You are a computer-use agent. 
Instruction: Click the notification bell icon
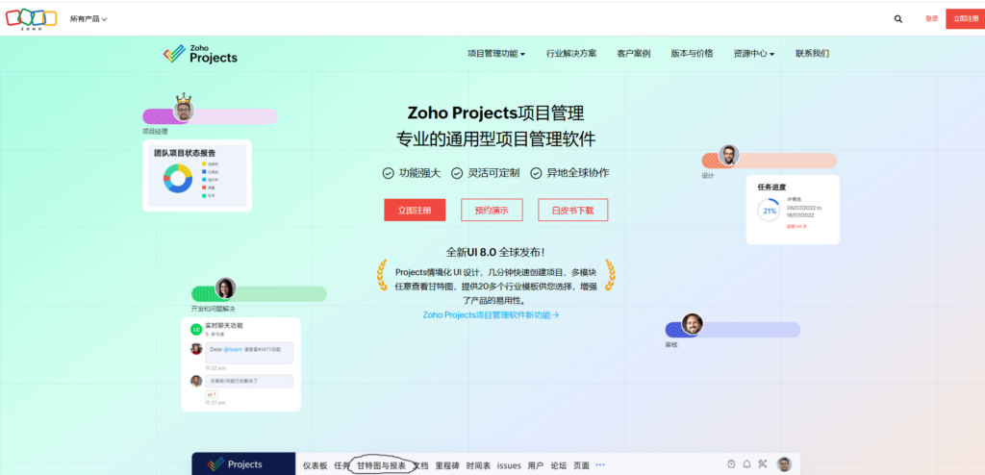coord(746,463)
